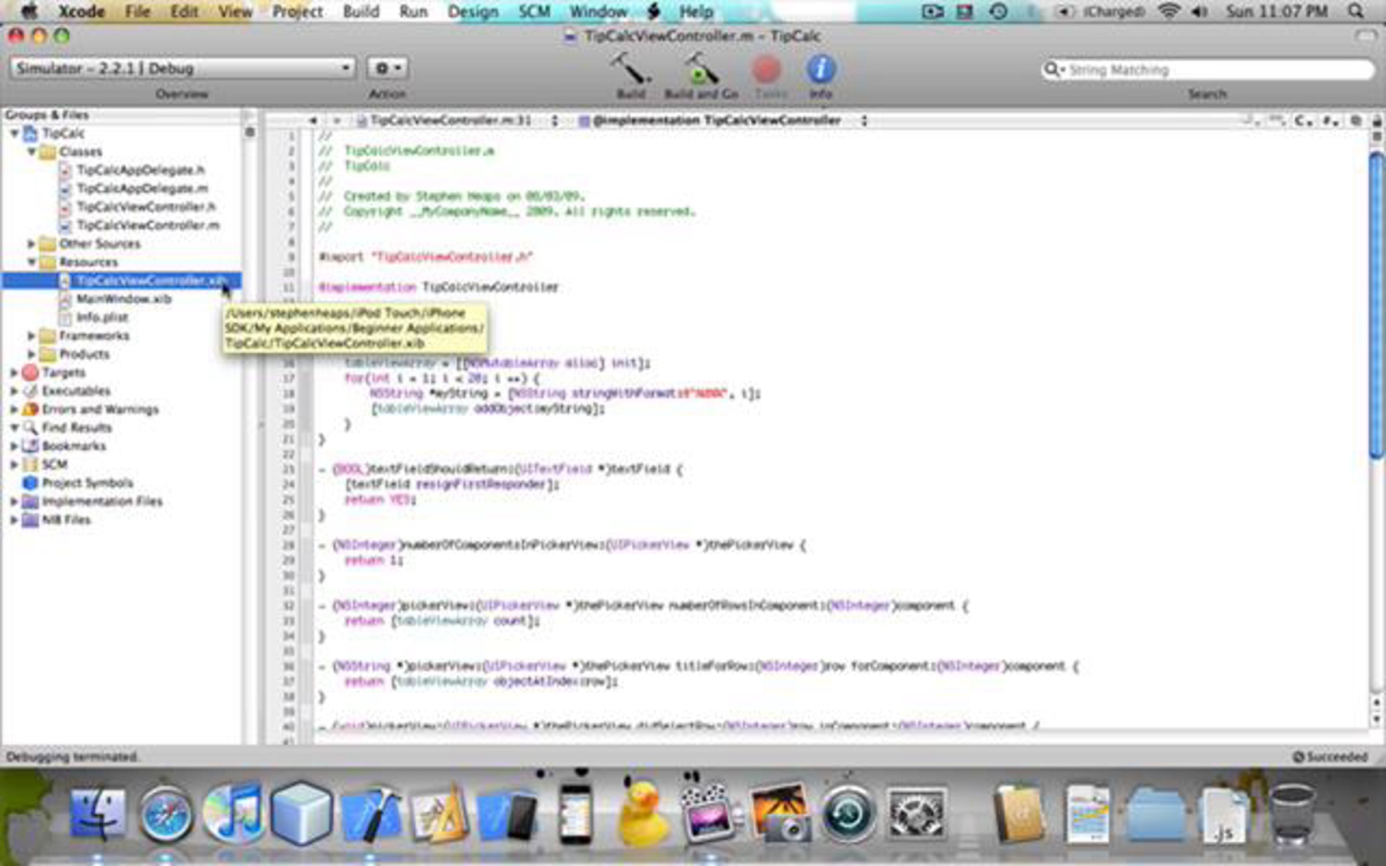This screenshot has width=1386, height=866.
Task: Select TipCalcViewController.h in the file tree
Action: pyautogui.click(x=146, y=207)
